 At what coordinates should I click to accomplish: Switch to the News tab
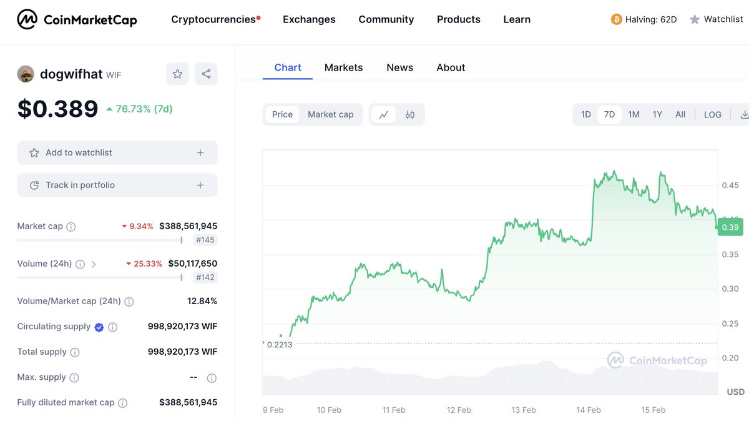coord(399,67)
